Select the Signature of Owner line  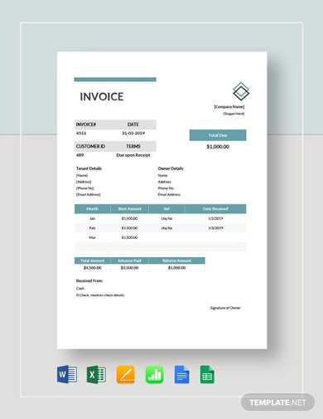click(225, 308)
